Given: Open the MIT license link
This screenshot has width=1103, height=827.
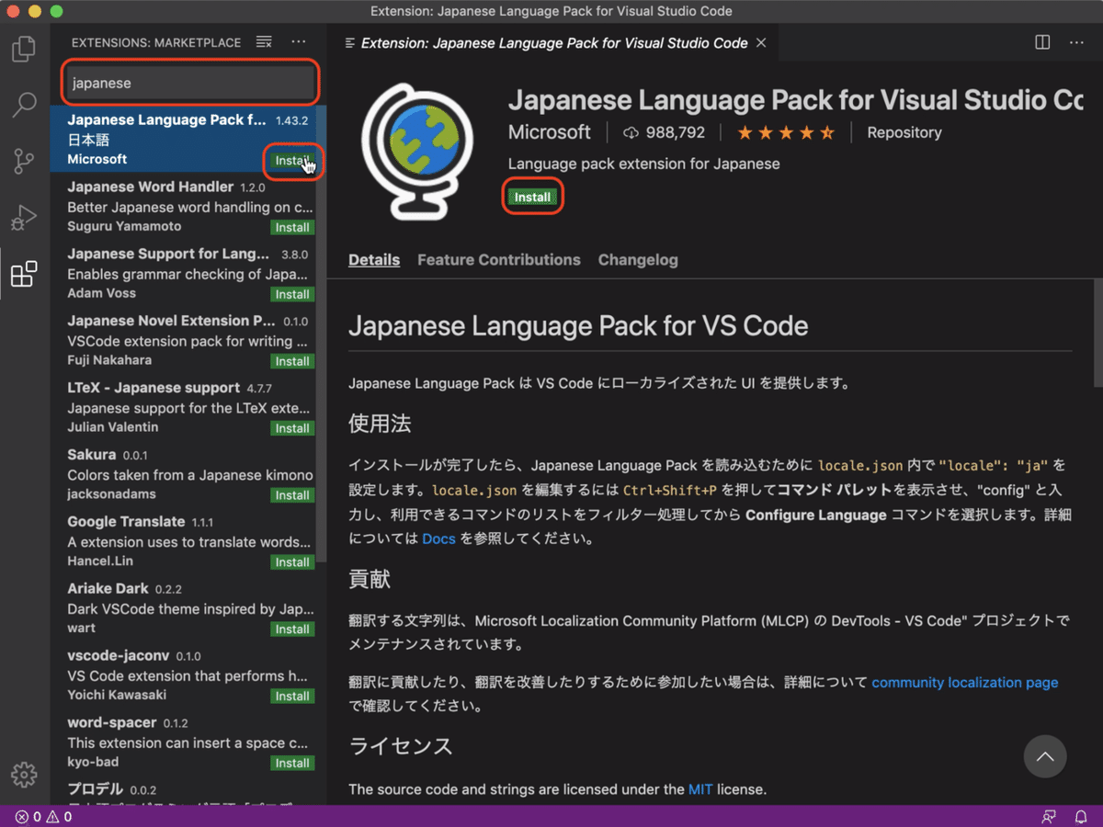Looking at the screenshot, I should click(700, 788).
